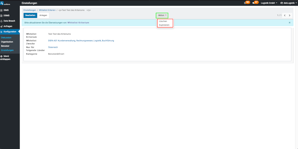Choose Duplizieren from the Aktion menu
Image resolution: width=298 pixels, height=149 pixels.
point(164,25)
